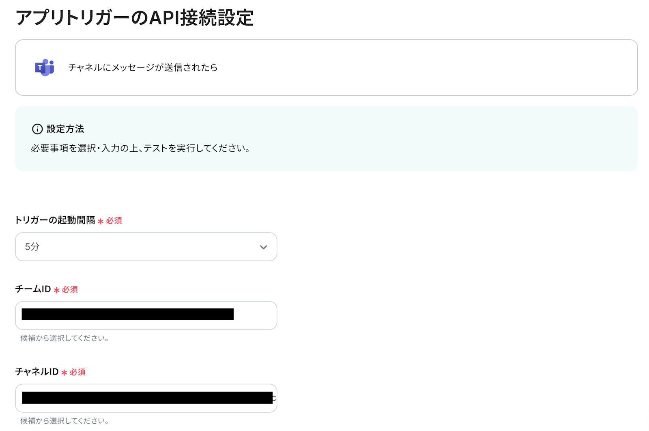This screenshot has height=431, width=649.
Task: Click the アプリトリガーのAPI接続設定 page title
Action: pos(134,18)
